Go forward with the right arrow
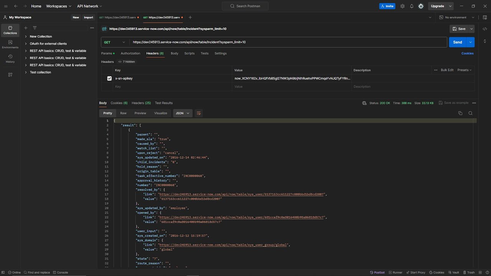 pos(25,6)
